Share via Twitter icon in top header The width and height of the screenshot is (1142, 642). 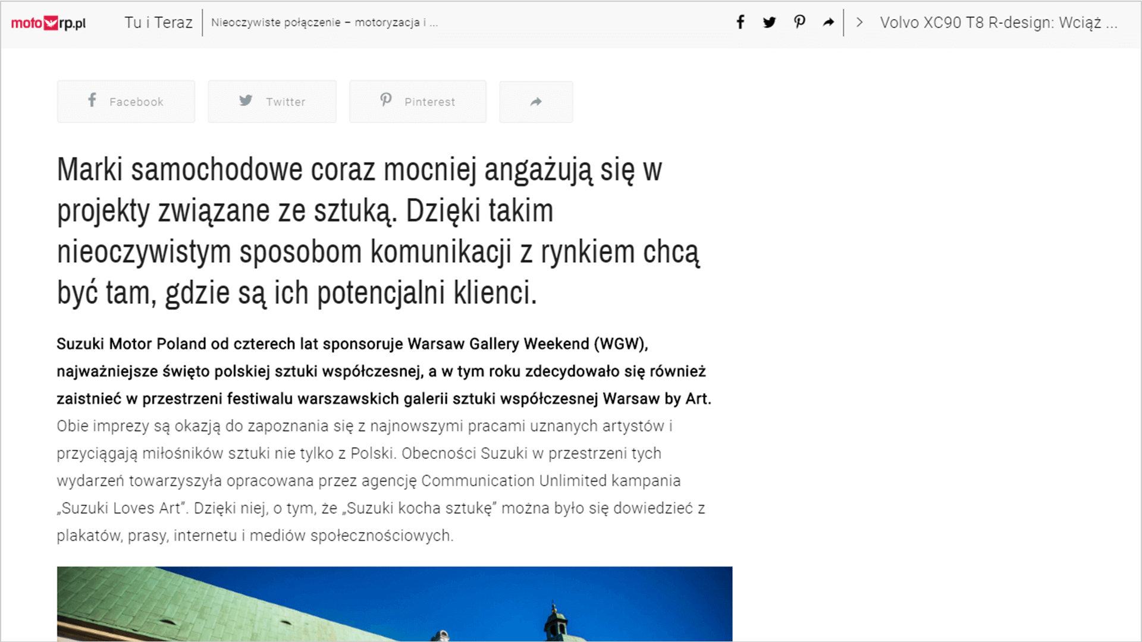click(x=769, y=23)
